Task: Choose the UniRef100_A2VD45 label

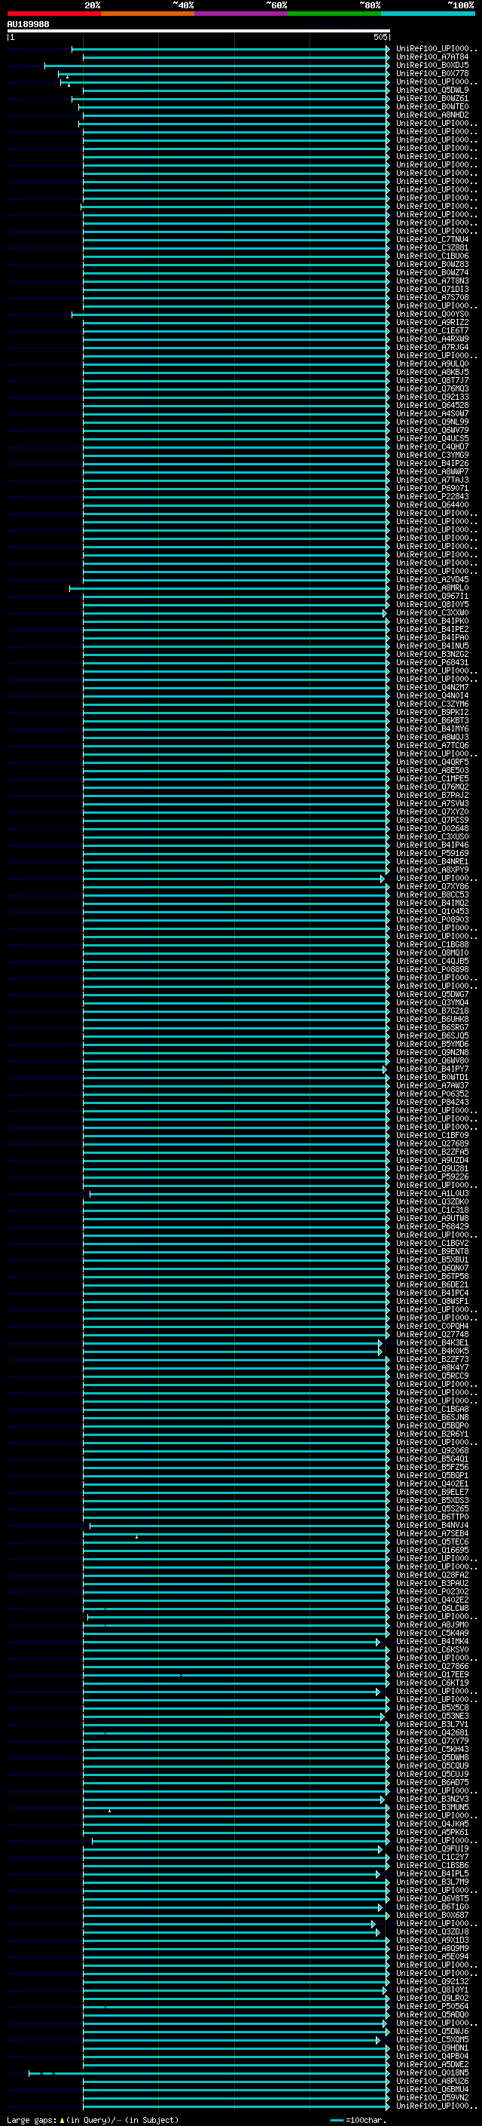Action: (x=432, y=580)
